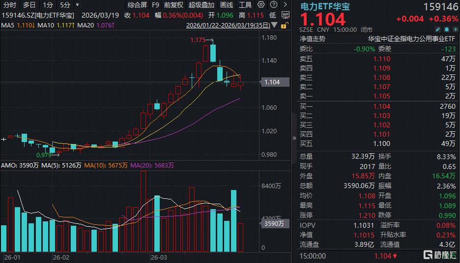Viewport: 460px width, 263px height.
Task: Set a price alert with bell icon
Action: pyautogui.click(x=447, y=29)
